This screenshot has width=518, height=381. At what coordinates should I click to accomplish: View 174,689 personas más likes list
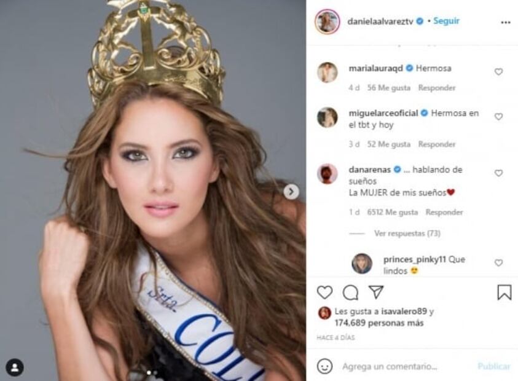point(379,323)
